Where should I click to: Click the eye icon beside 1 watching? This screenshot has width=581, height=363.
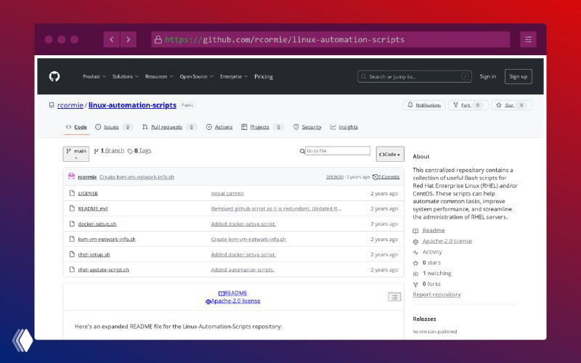[415, 274]
